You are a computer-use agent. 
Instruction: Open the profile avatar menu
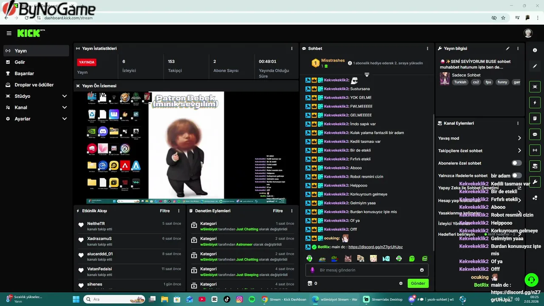(528, 33)
